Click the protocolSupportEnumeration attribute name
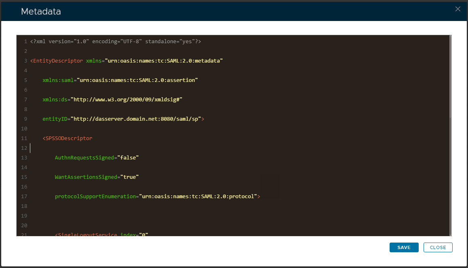This screenshot has width=468, height=268. (95, 197)
